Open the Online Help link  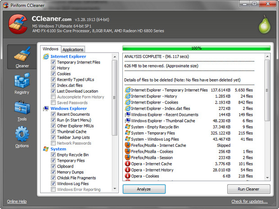point(17,201)
